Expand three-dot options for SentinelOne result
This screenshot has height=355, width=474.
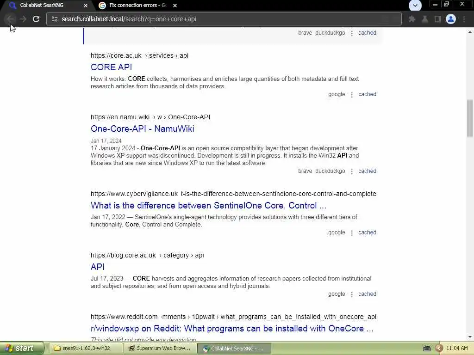(x=352, y=233)
